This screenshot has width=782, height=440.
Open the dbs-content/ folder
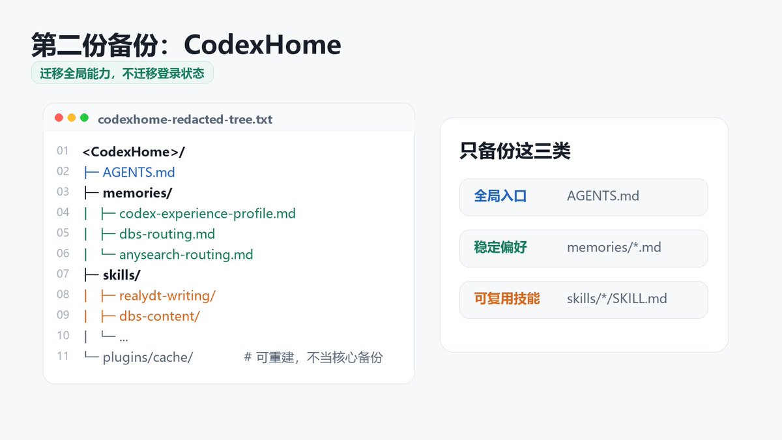159,316
